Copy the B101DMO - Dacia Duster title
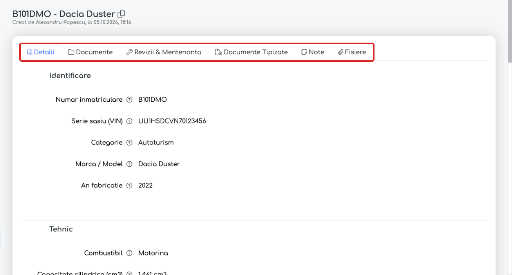The height and width of the screenshot is (275, 512). pos(121,14)
